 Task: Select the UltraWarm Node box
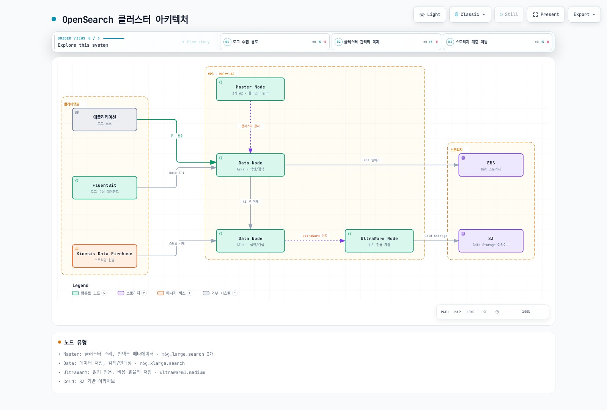pyautogui.click(x=379, y=241)
